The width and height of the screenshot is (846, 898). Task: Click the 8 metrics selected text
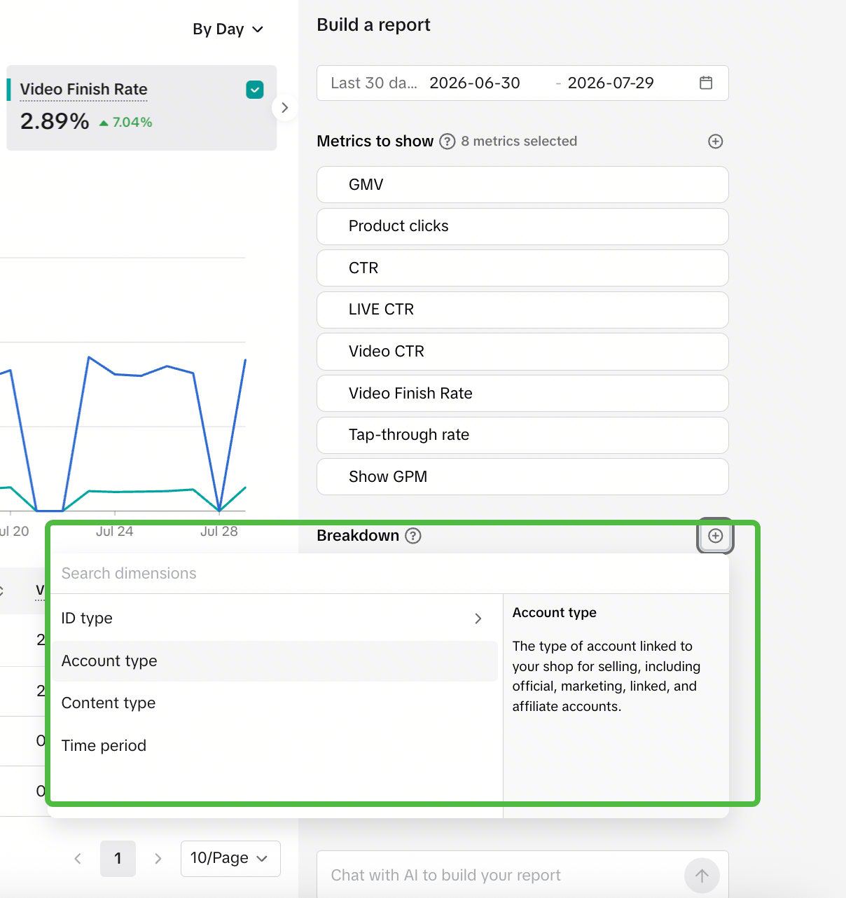point(519,141)
